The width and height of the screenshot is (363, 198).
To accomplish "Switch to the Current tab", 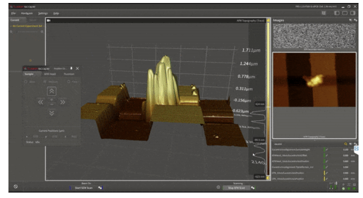I will click(15, 20).
